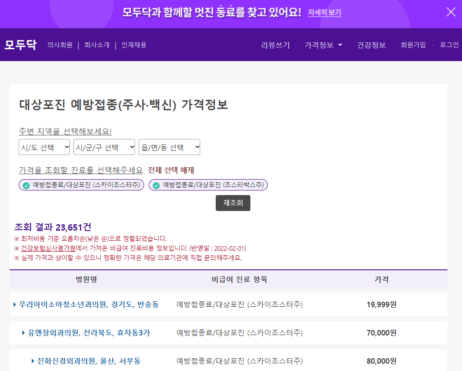
Task: Open the 시/도 선택 dropdown
Action: [x=44, y=147]
